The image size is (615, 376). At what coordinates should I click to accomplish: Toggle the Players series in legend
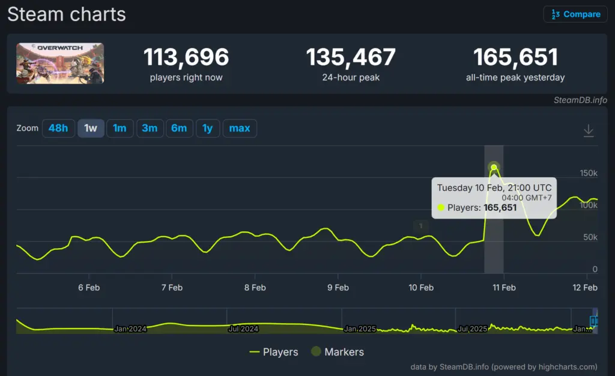coord(280,352)
